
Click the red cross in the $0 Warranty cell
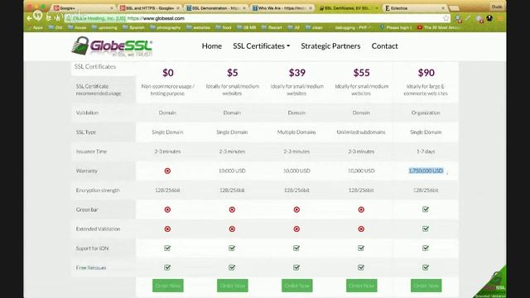point(167,171)
